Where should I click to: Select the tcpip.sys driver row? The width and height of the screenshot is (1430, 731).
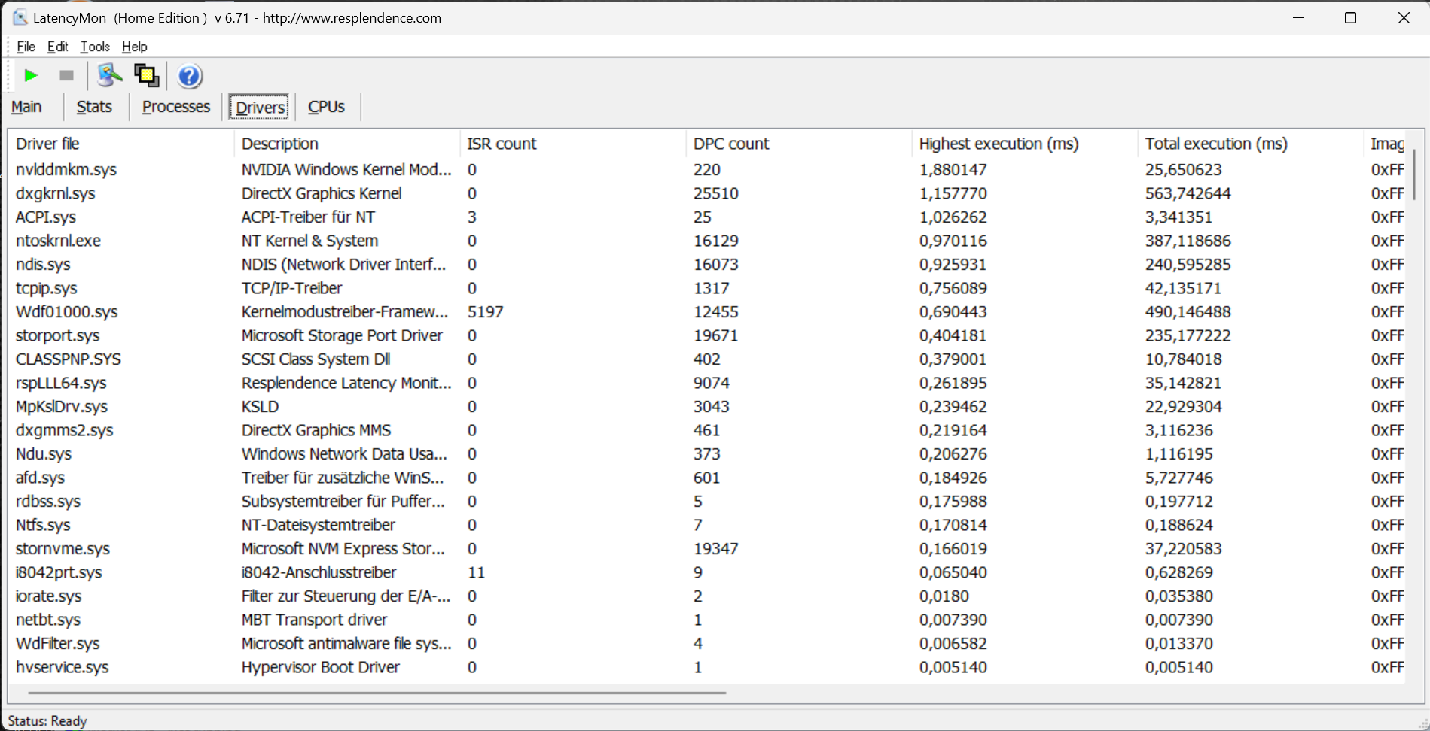tap(706, 288)
